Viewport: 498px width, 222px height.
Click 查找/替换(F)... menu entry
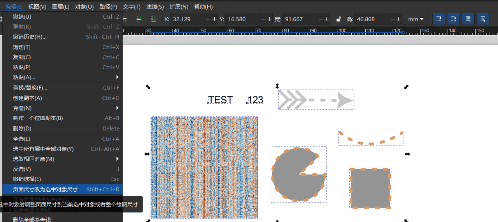click(62, 88)
